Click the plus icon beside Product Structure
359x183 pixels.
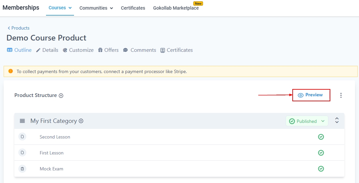tap(61, 96)
